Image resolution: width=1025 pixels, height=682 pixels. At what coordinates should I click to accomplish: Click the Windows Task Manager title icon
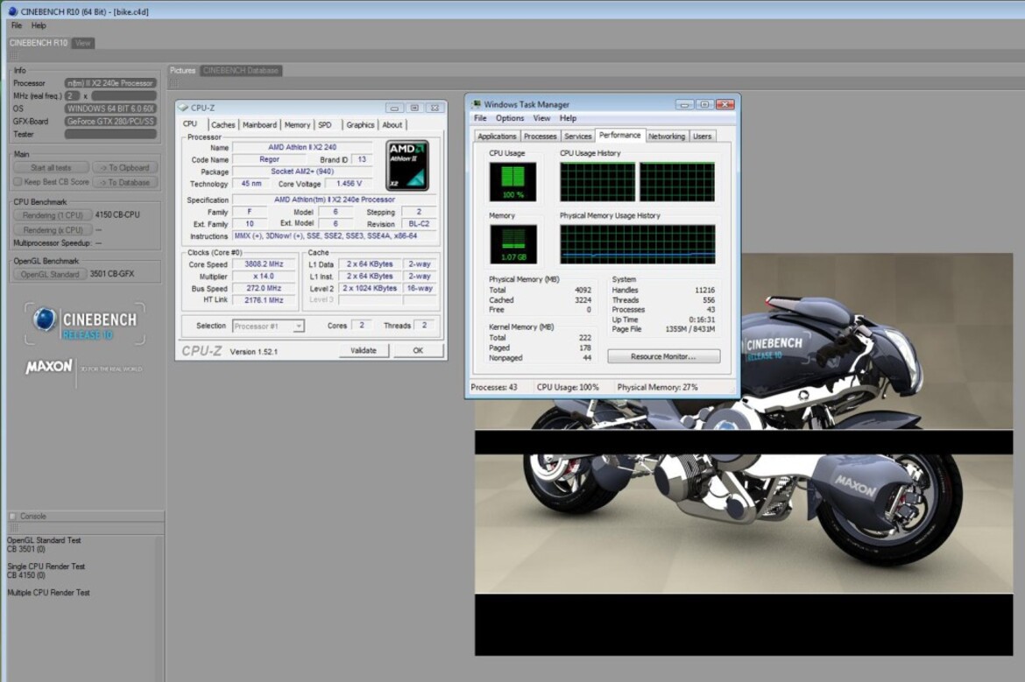pos(477,104)
